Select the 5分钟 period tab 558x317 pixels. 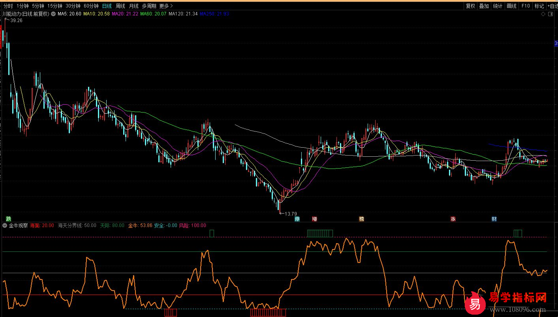(x=38, y=6)
